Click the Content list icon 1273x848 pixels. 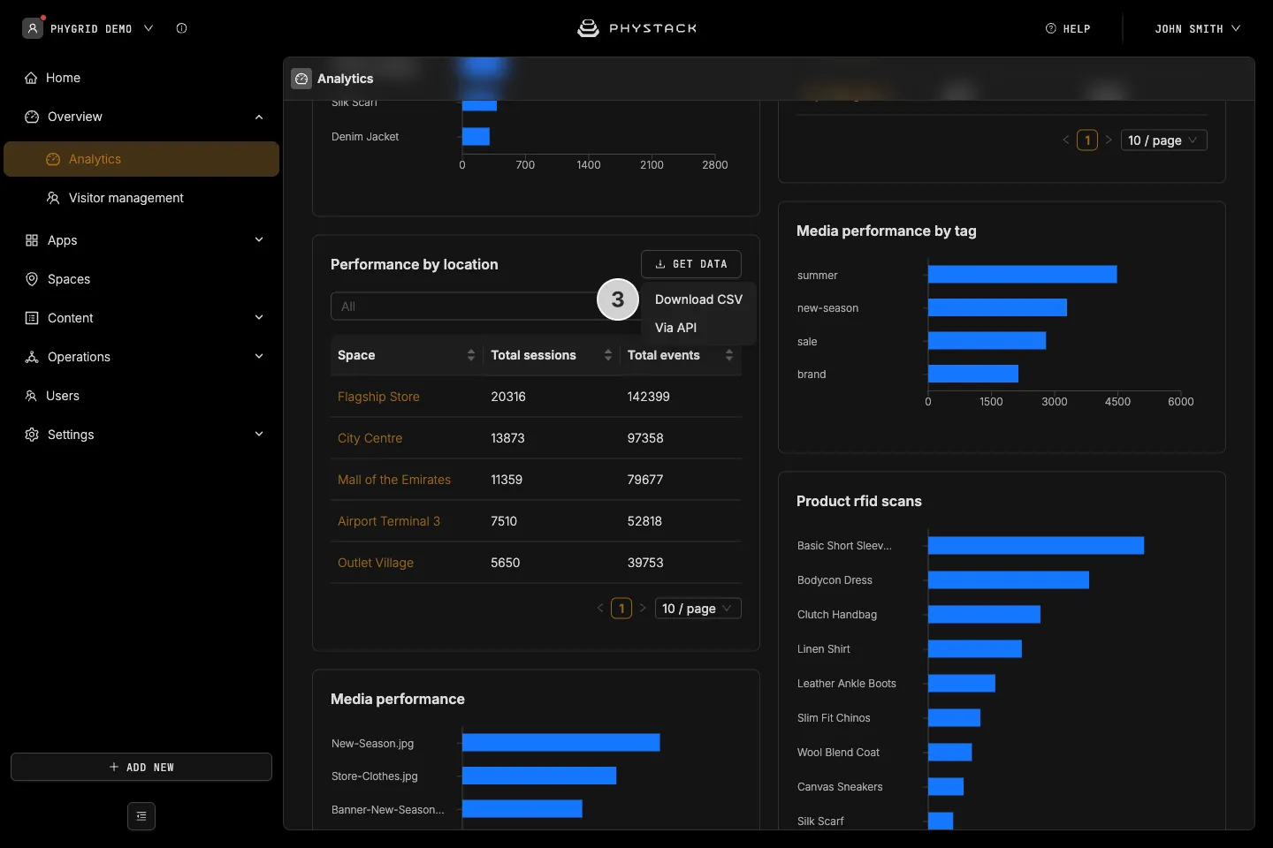tap(32, 318)
